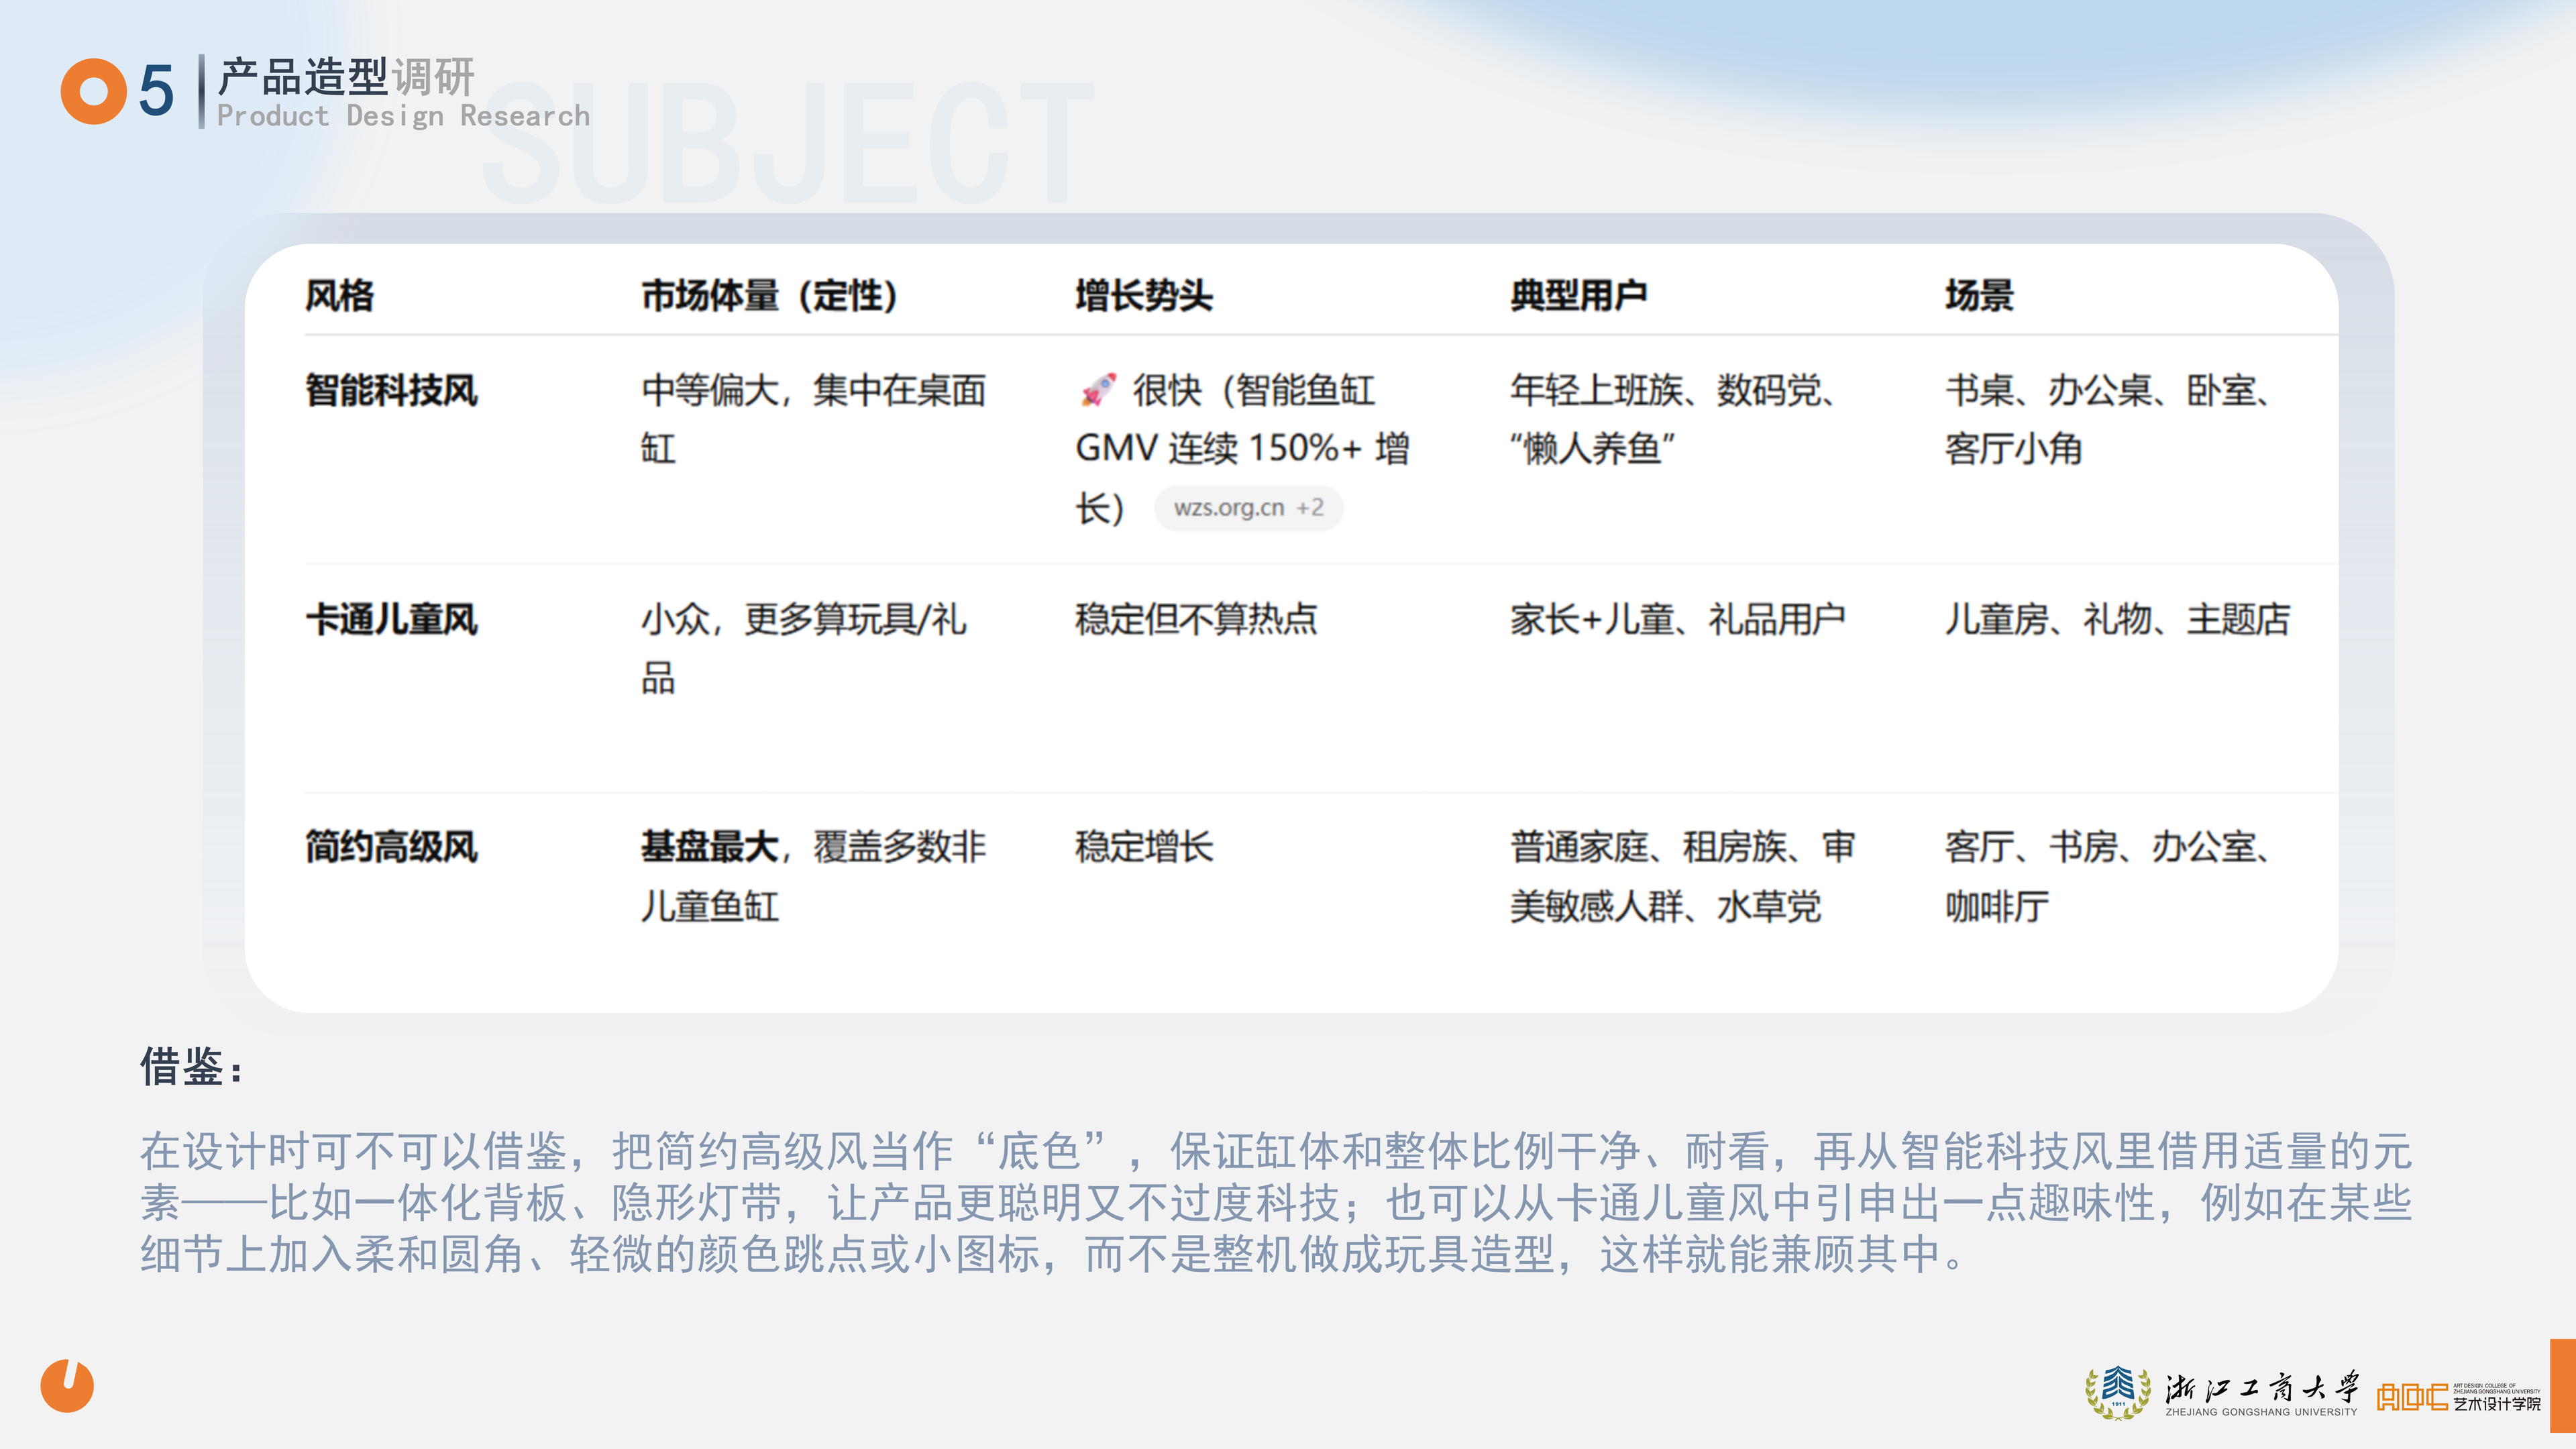The image size is (2576, 1449).
Task: Open the wzs.org.cn +2 source chip
Action: click(1248, 507)
